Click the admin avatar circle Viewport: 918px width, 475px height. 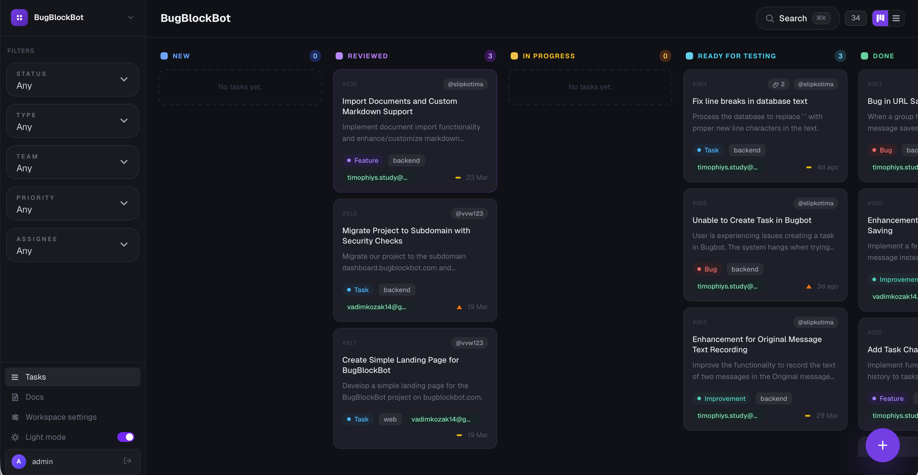(19, 461)
